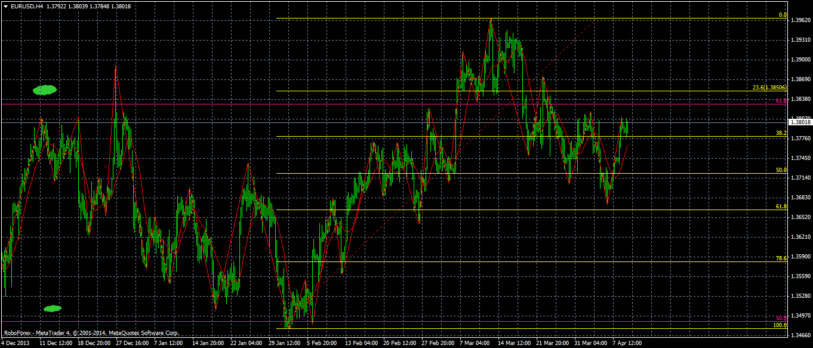Select the upper green ellipse object
This screenshot has width=813, height=348.
(45, 90)
